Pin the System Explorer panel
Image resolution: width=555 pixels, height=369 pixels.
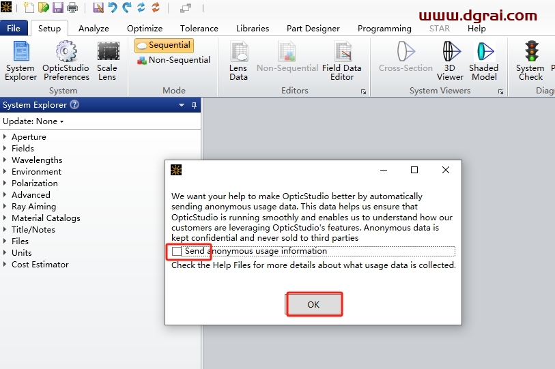(194, 105)
